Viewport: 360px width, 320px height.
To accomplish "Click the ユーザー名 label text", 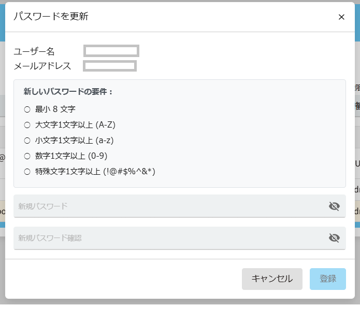I will (x=34, y=51).
